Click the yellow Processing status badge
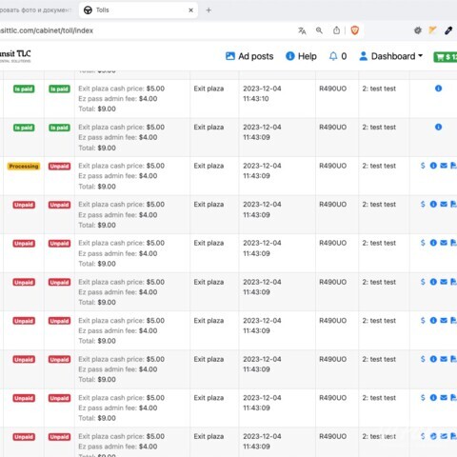The image size is (457, 457). (24, 166)
